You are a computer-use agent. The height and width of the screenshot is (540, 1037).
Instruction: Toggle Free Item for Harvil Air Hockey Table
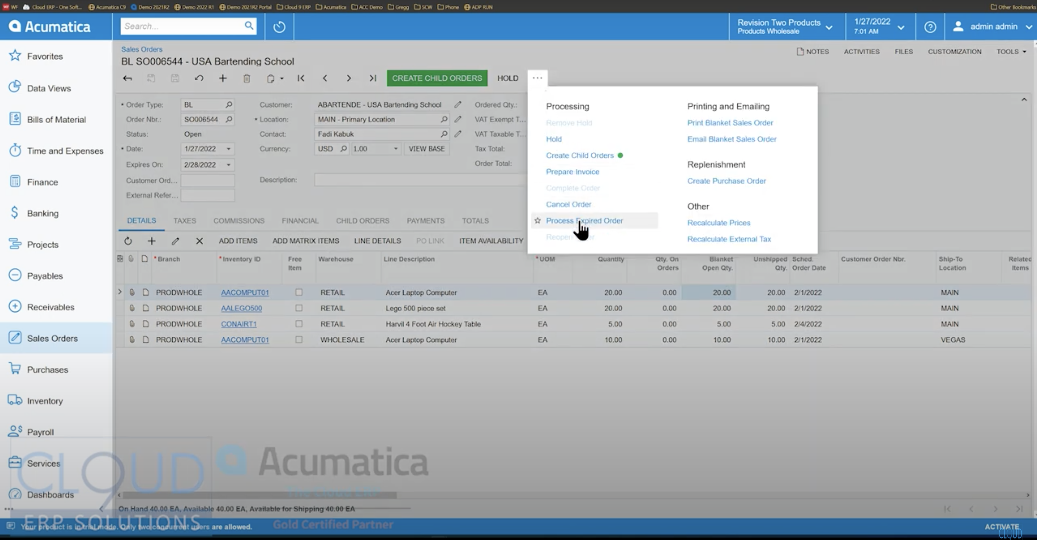299,324
